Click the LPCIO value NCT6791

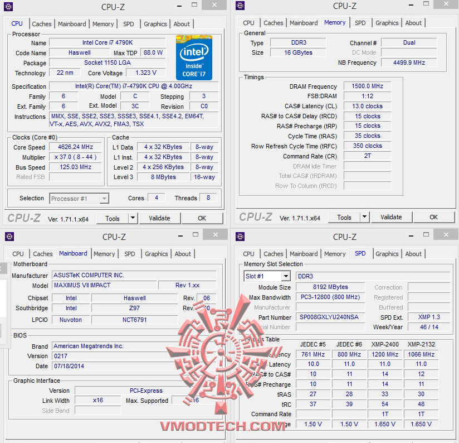coord(135,320)
